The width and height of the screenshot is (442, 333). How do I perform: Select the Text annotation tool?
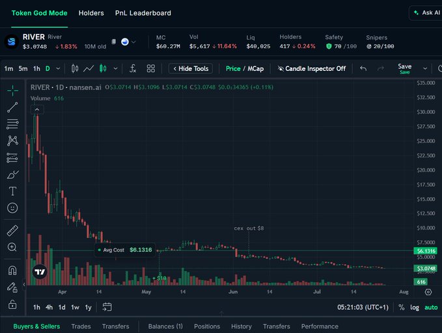tap(12, 191)
